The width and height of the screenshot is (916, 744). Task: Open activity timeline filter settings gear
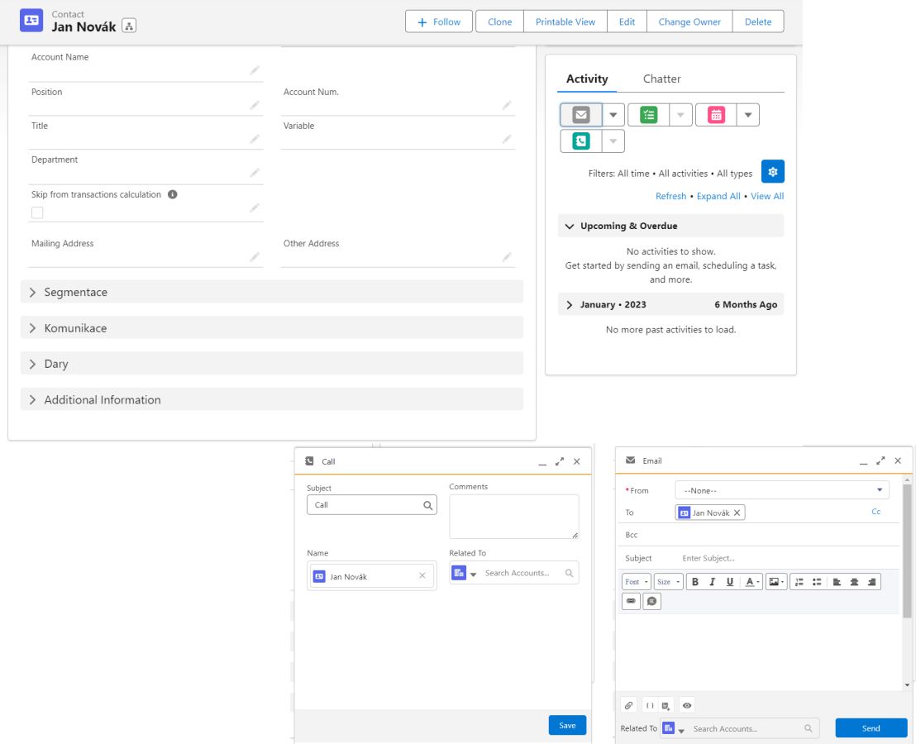coord(772,172)
